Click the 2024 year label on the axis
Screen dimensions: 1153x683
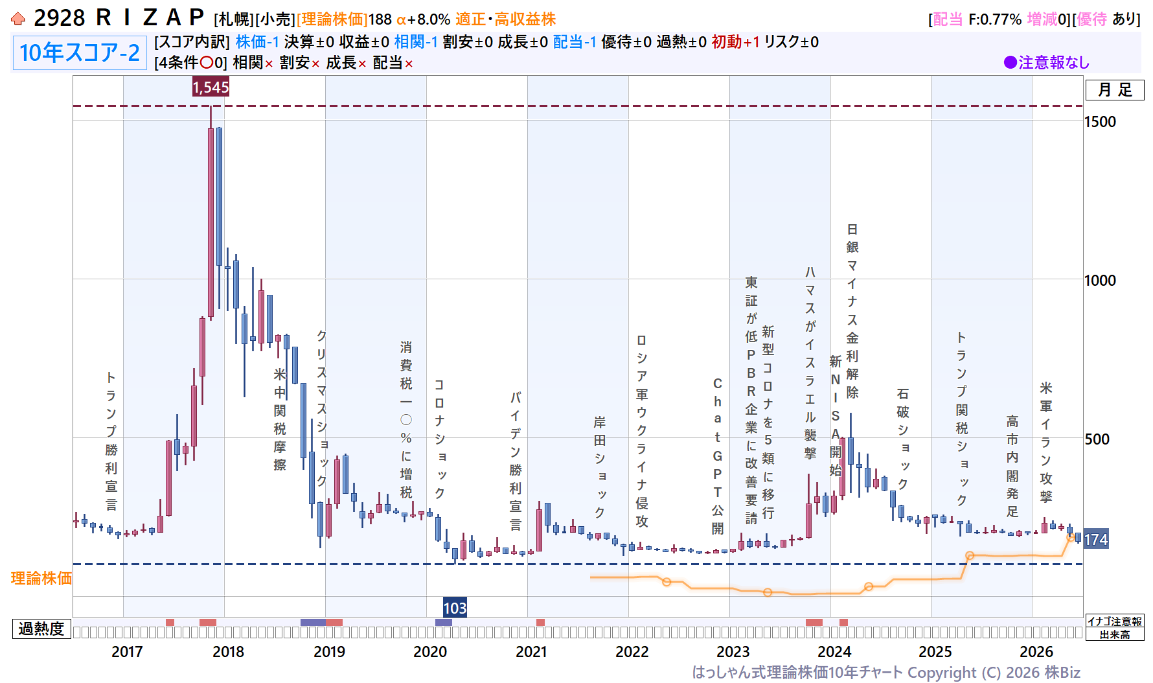click(x=834, y=652)
